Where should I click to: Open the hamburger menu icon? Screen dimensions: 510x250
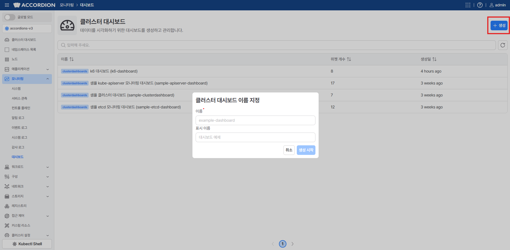point(7,5)
